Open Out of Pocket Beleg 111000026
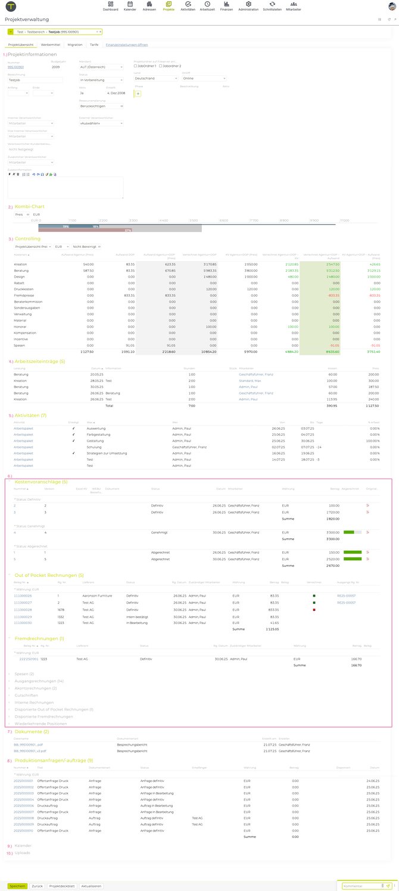 (x=23, y=595)
